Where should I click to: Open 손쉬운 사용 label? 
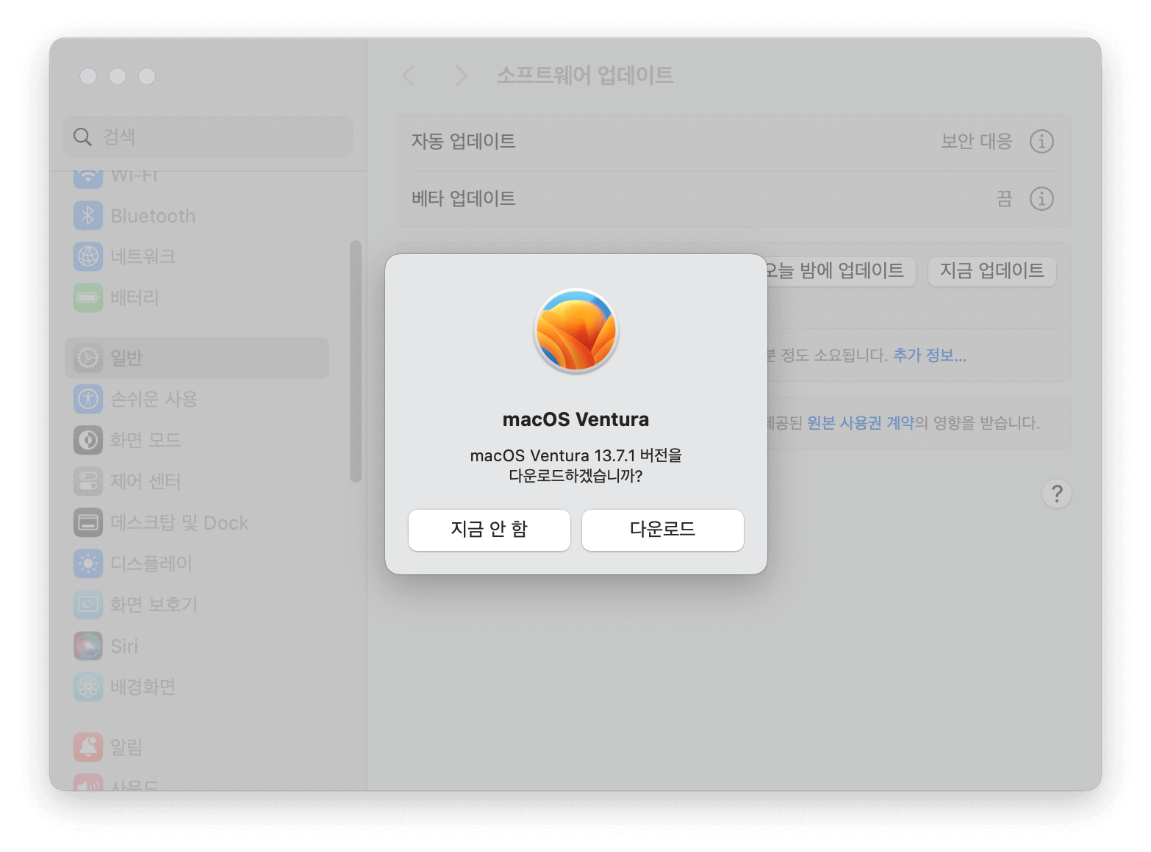pos(154,399)
